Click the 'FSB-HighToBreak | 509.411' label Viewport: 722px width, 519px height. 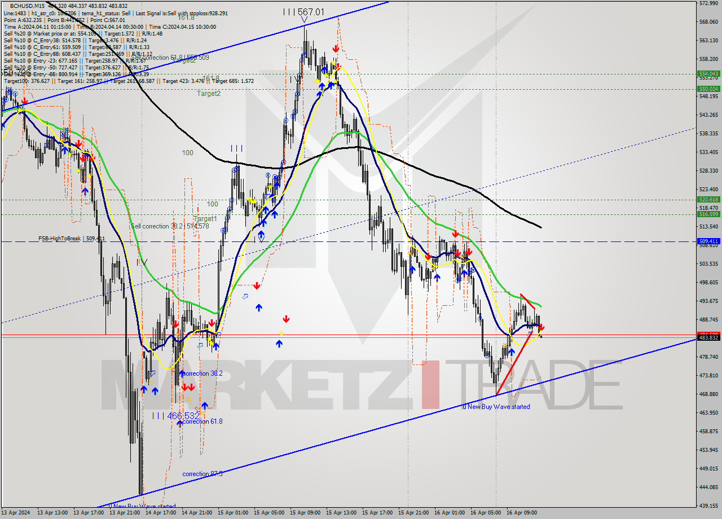point(72,239)
